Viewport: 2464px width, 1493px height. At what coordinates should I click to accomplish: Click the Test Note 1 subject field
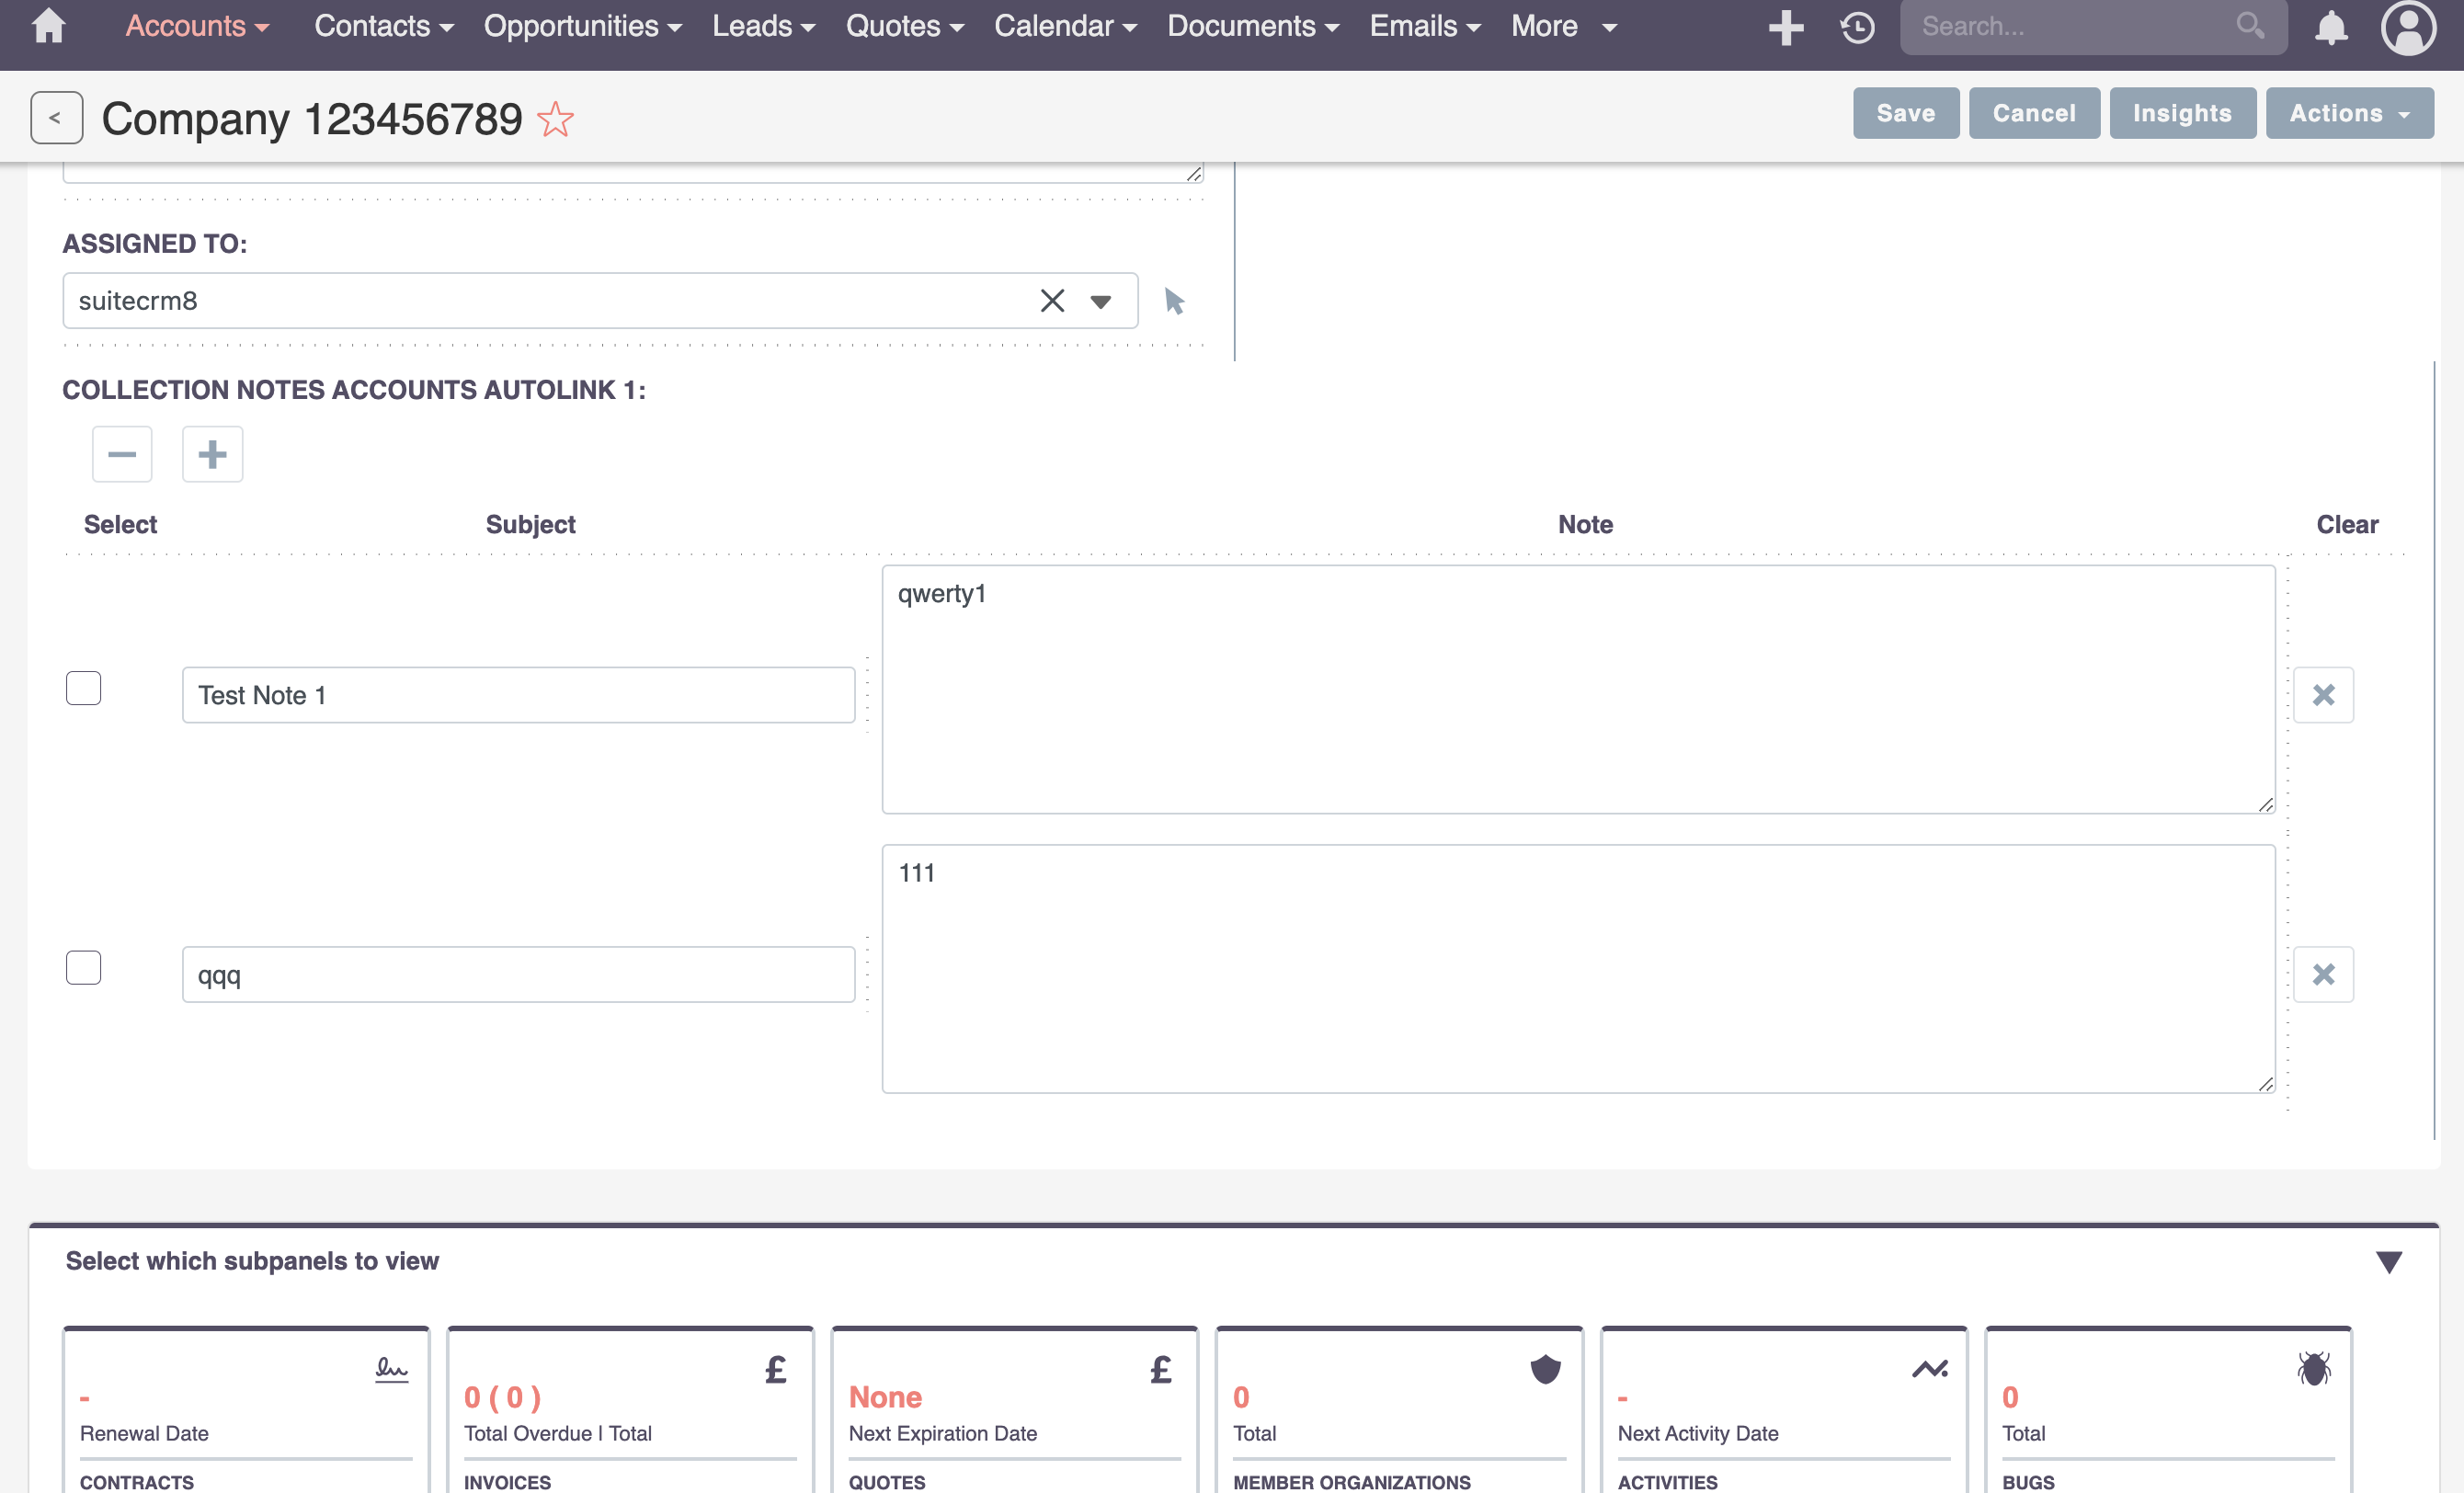point(518,695)
